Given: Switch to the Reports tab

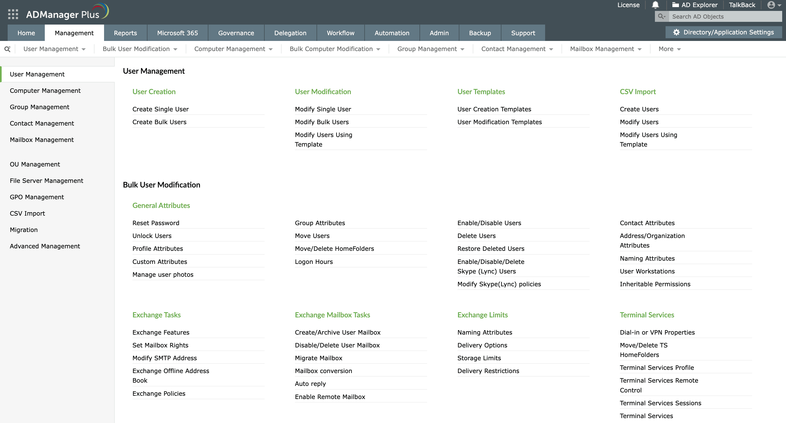Looking at the screenshot, I should pos(125,33).
